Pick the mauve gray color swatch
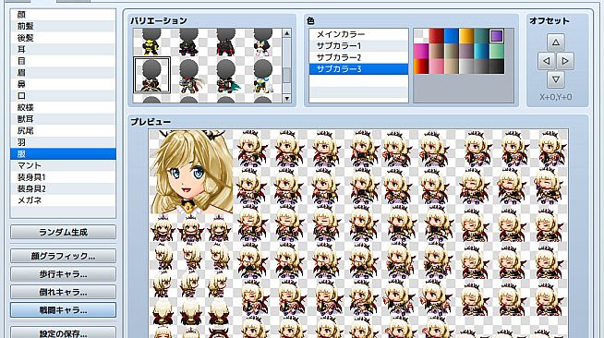The image size is (604, 338). (x=466, y=51)
